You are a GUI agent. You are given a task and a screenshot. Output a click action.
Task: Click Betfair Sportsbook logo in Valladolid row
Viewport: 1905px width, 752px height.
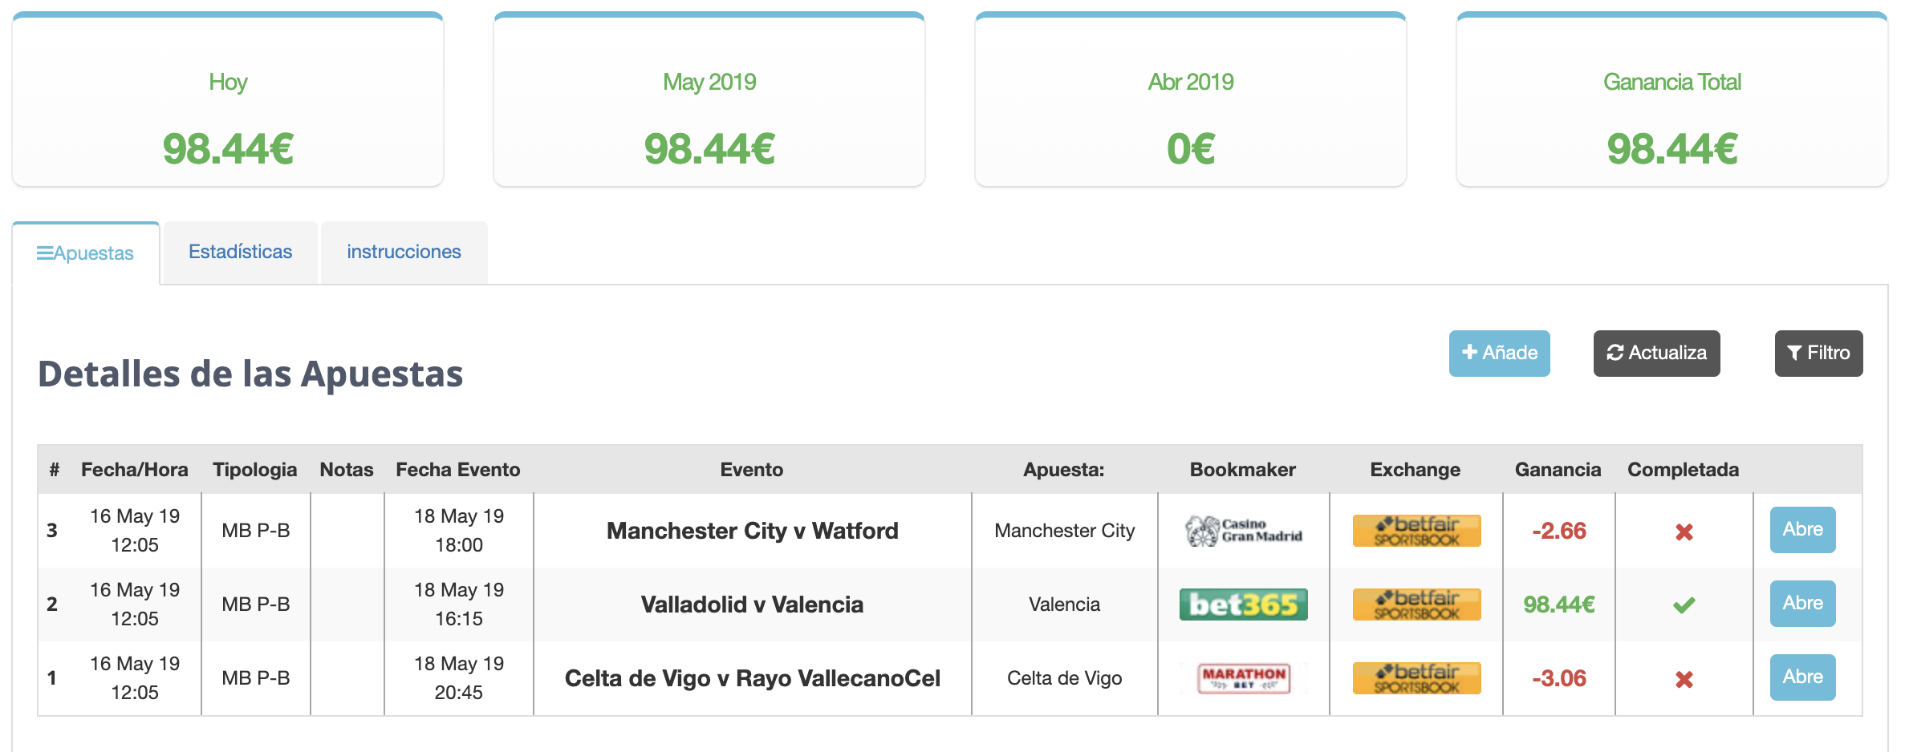pyautogui.click(x=1416, y=604)
